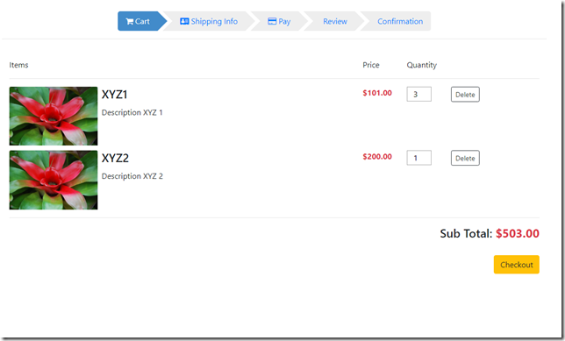This screenshot has width=565, height=341.
Task: Switch to the Review step
Action: (335, 21)
